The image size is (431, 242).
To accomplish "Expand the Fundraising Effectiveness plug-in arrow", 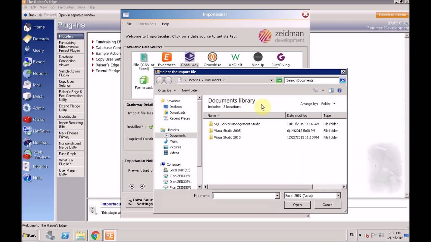I will click(93, 42).
